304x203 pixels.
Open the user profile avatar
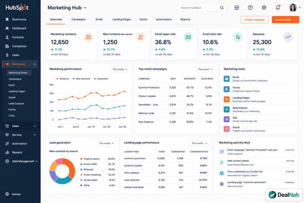tap(293, 7)
